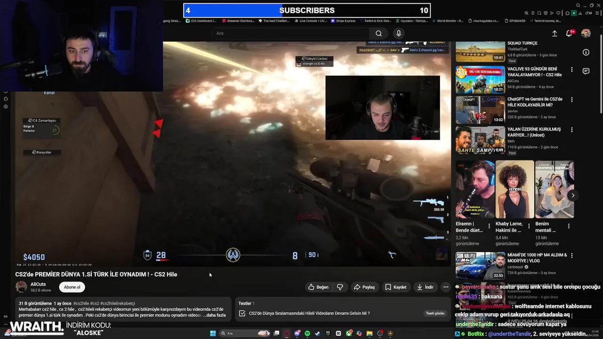603x339 pixels.
Task: Open Xbox app from the taskbar
Action: [x=349, y=333]
